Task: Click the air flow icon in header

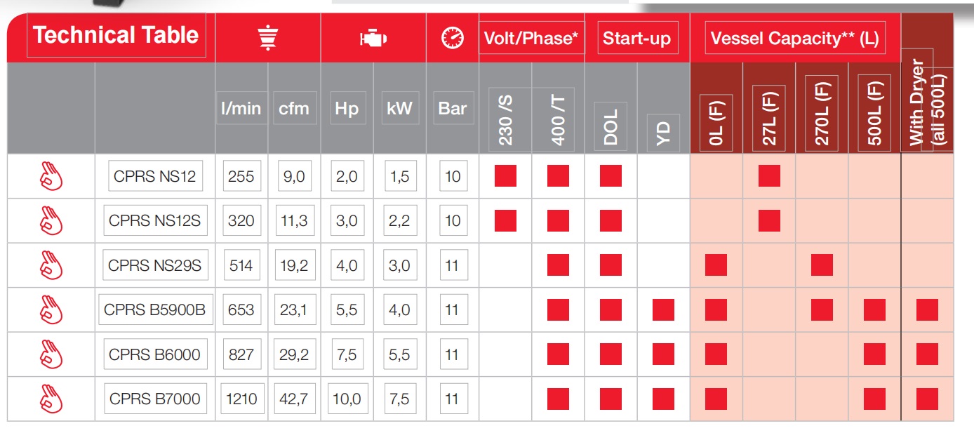Action: click(267, 38)
